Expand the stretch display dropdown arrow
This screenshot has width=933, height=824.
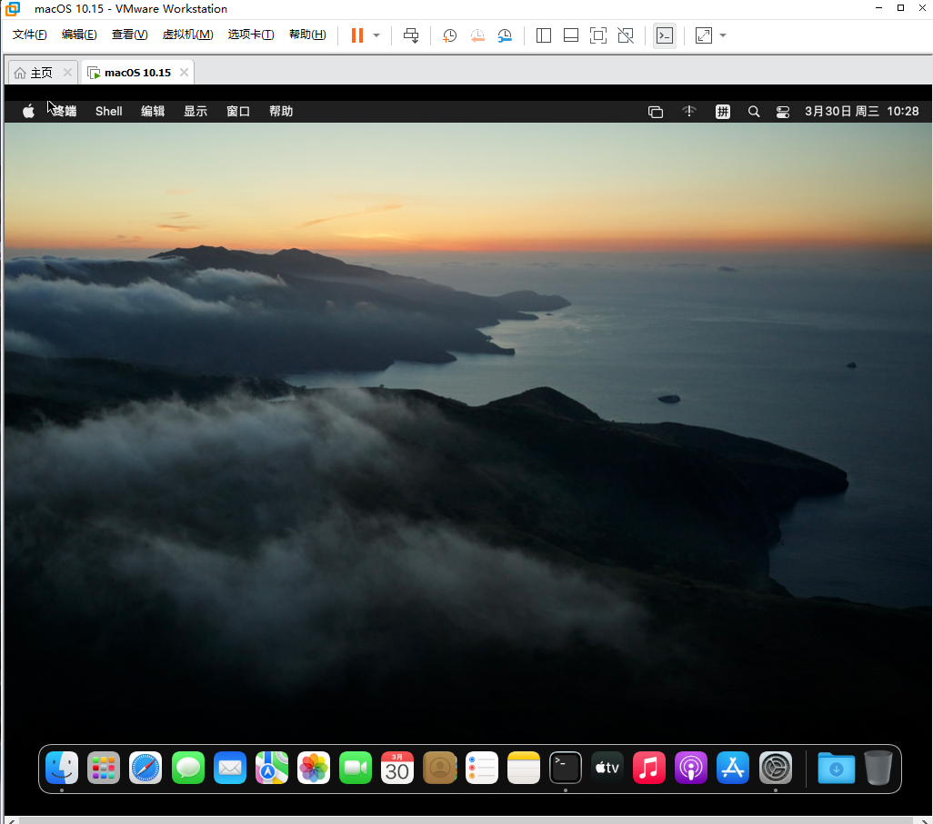[723, 35]
